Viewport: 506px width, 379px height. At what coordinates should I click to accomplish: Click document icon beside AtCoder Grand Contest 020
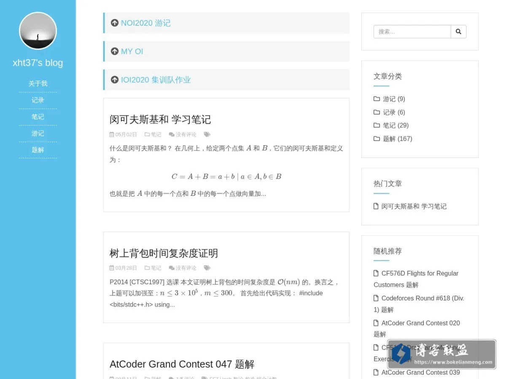(376, 323)
